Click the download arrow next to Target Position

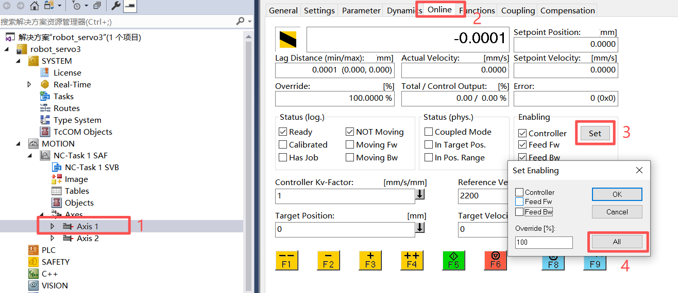tap(420, 227)
